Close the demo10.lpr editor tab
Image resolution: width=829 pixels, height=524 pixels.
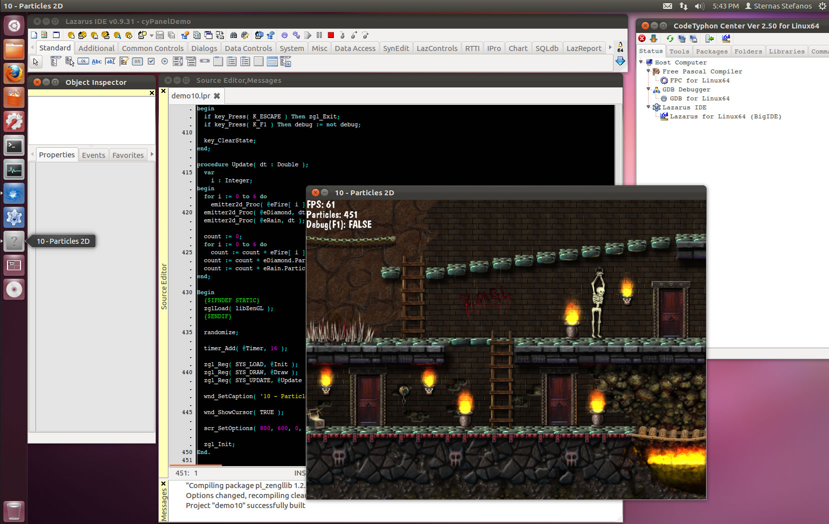(x=217, y=96)
